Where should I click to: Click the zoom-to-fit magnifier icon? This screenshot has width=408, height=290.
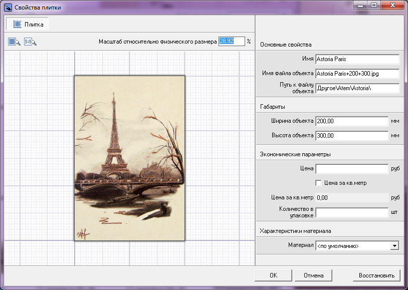tap(14, 42)
